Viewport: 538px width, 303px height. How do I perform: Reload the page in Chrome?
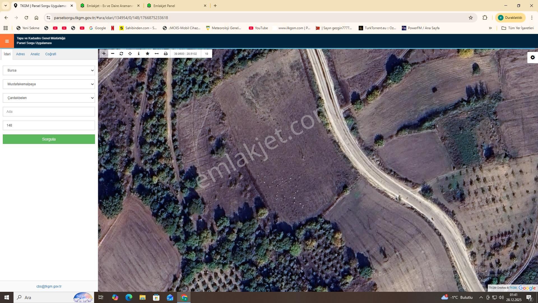pyautogui.click(x=26, y=18)
